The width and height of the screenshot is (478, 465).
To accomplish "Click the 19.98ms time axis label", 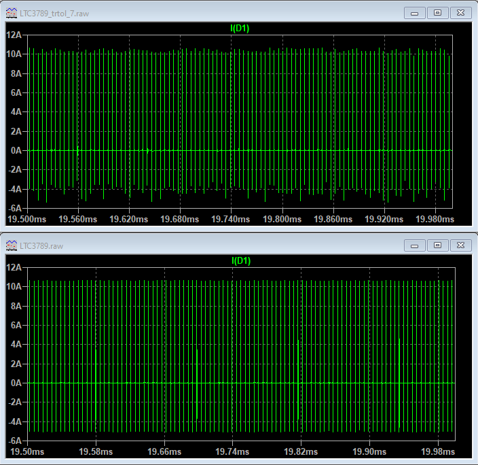I will click(x=438, y=451).
